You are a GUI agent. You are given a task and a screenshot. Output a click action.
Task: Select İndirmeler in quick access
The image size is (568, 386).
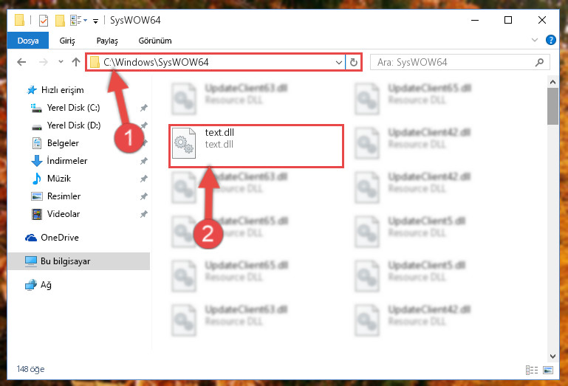[x=67, y=161]
